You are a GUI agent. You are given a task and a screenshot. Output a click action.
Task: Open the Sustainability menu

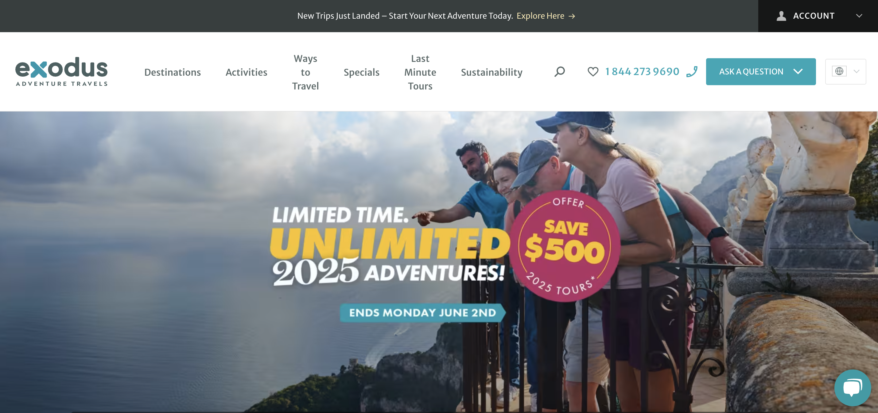tap(491, 72)
